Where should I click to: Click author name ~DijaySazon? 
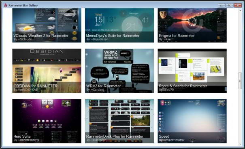[x=99, y=40]
